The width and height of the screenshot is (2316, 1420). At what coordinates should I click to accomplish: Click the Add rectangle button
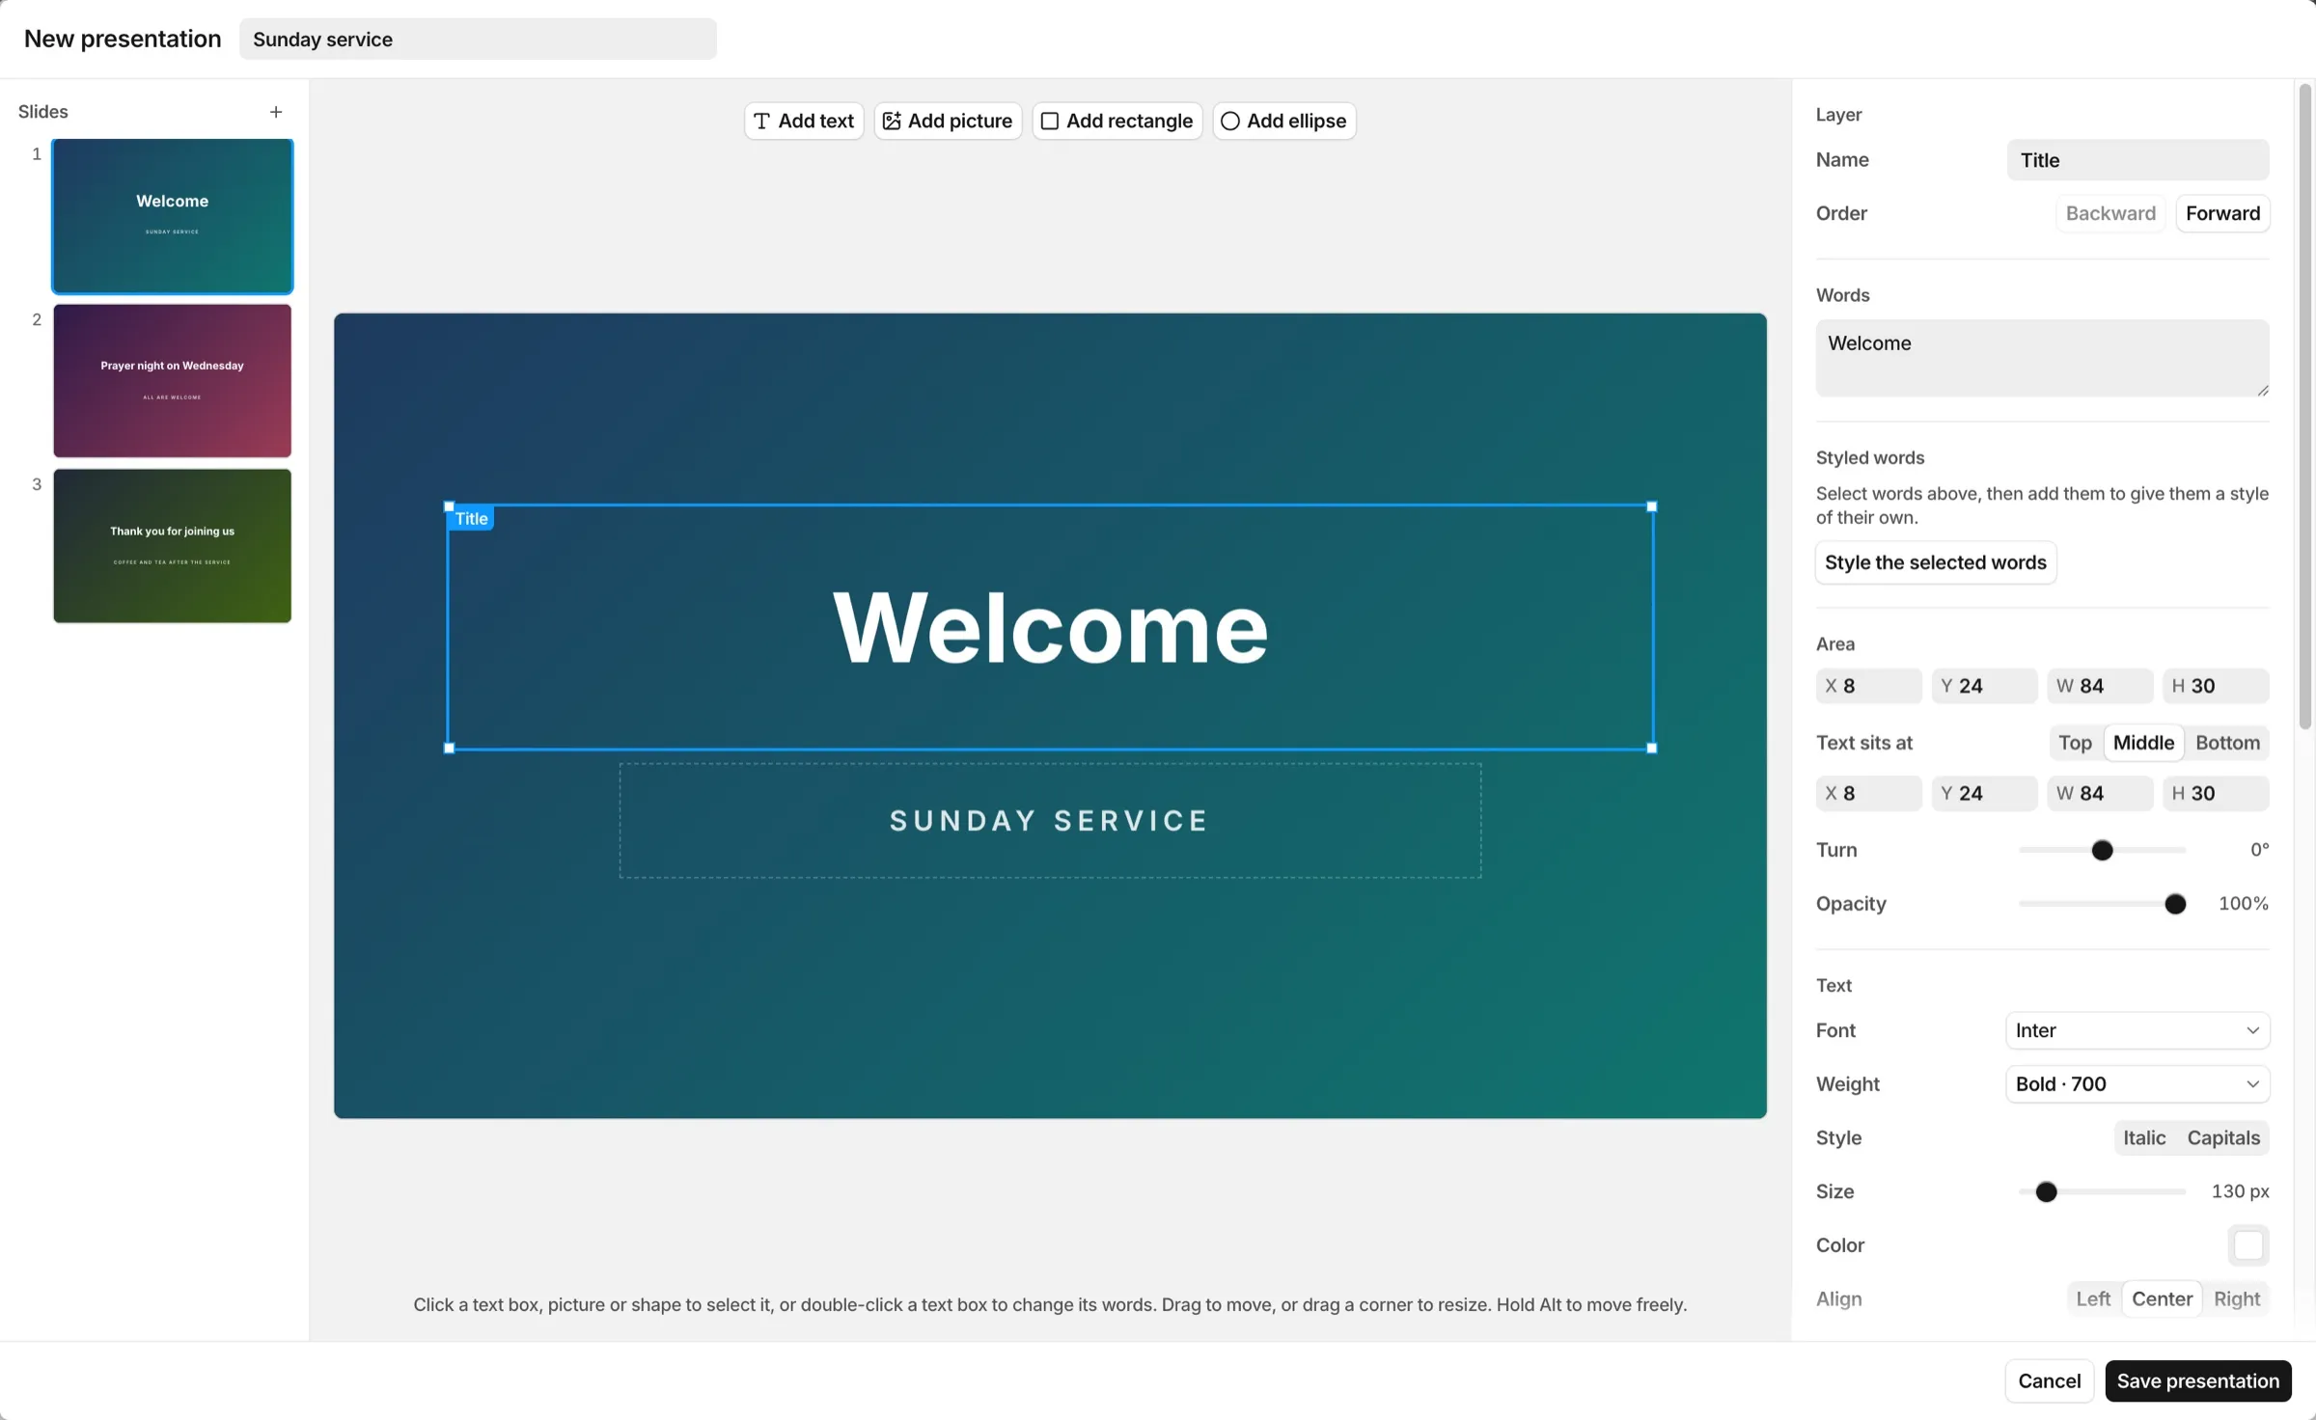pyautogui.click(x=1117, y=121)
